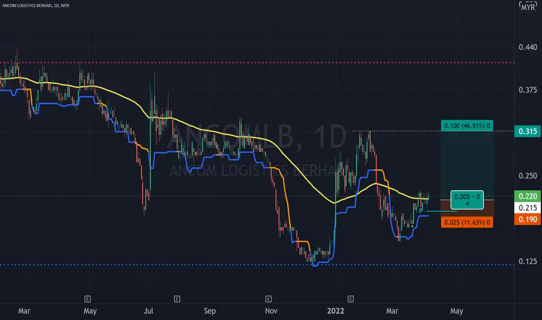Click the Sep label on the time axis

pos(210,311)
